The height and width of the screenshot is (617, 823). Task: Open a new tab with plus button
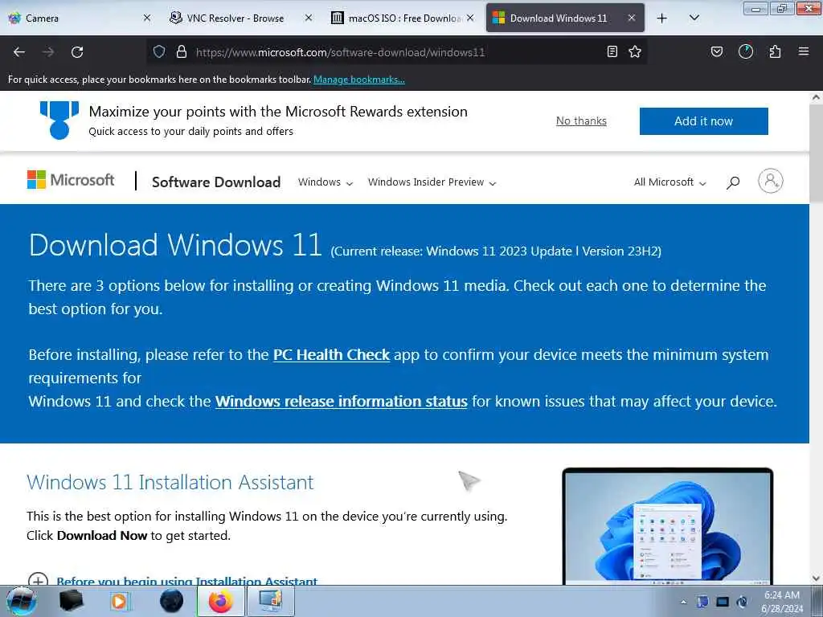point(662,18)
